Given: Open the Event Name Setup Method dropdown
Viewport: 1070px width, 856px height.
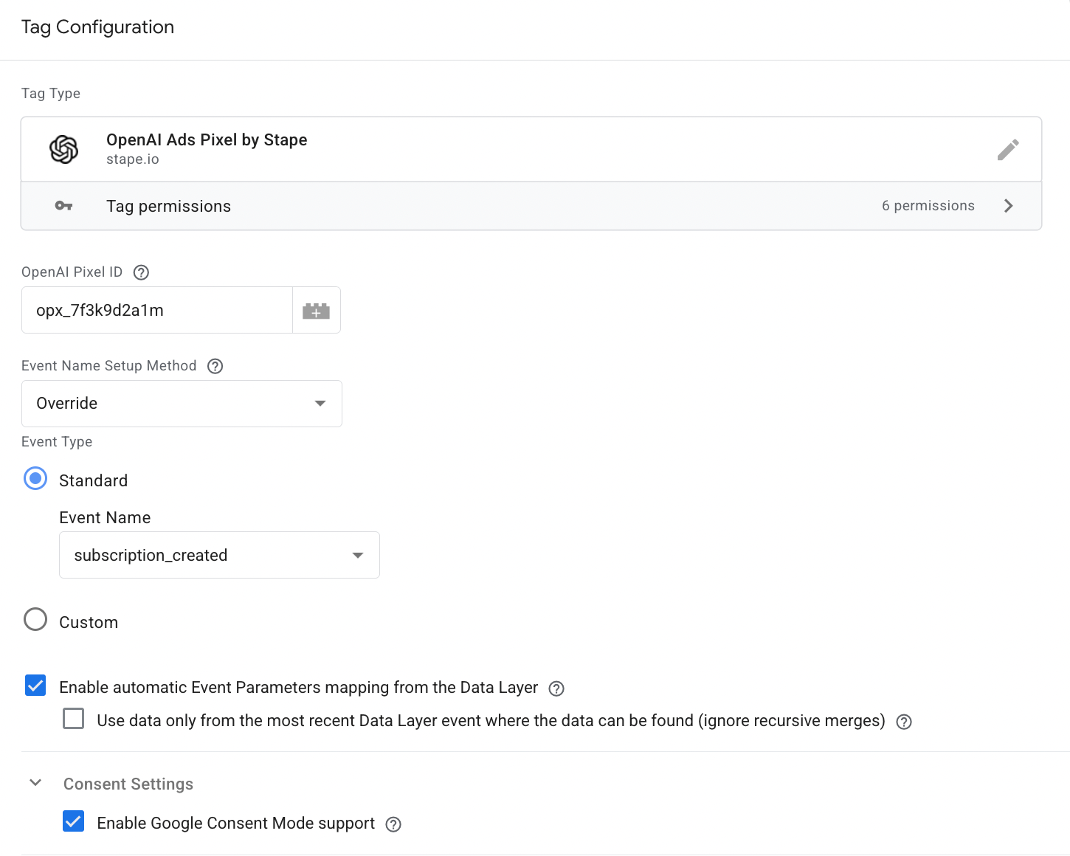Looking at the screenshot, I should pyautogui.click(x=182, y=404).
